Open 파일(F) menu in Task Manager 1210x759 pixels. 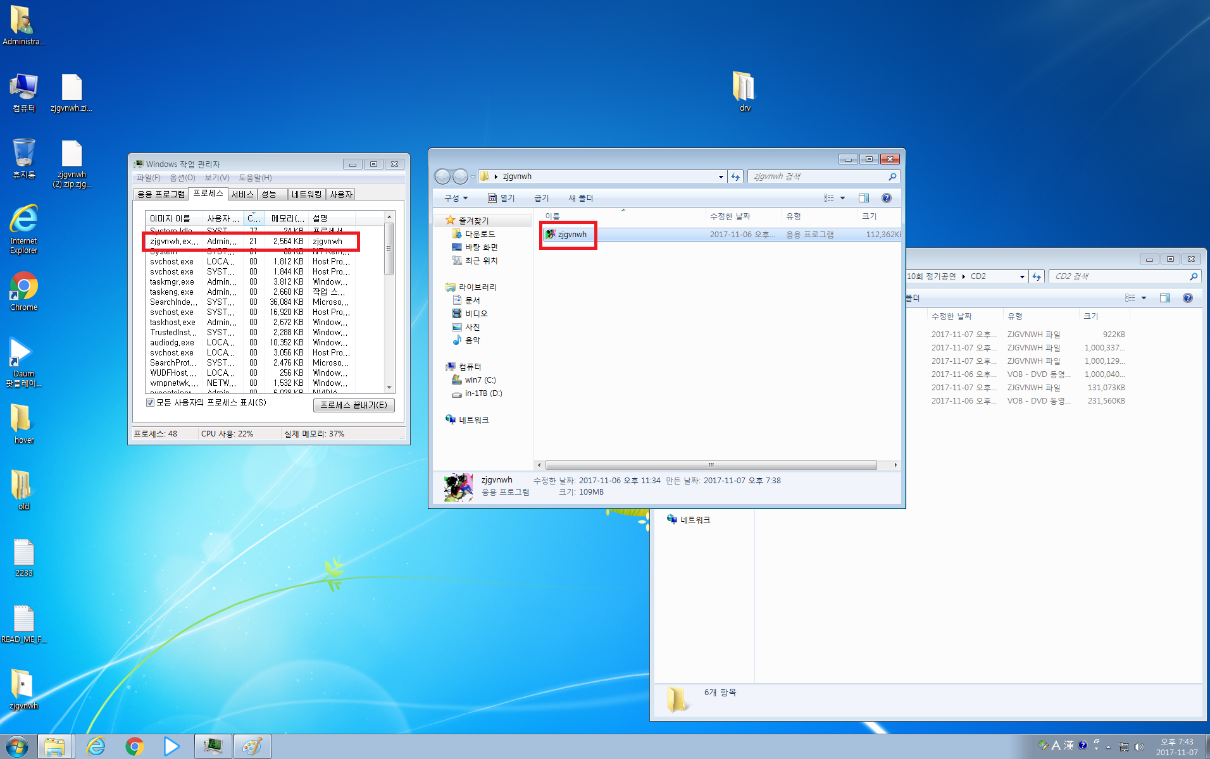click(x=149, y=178)
